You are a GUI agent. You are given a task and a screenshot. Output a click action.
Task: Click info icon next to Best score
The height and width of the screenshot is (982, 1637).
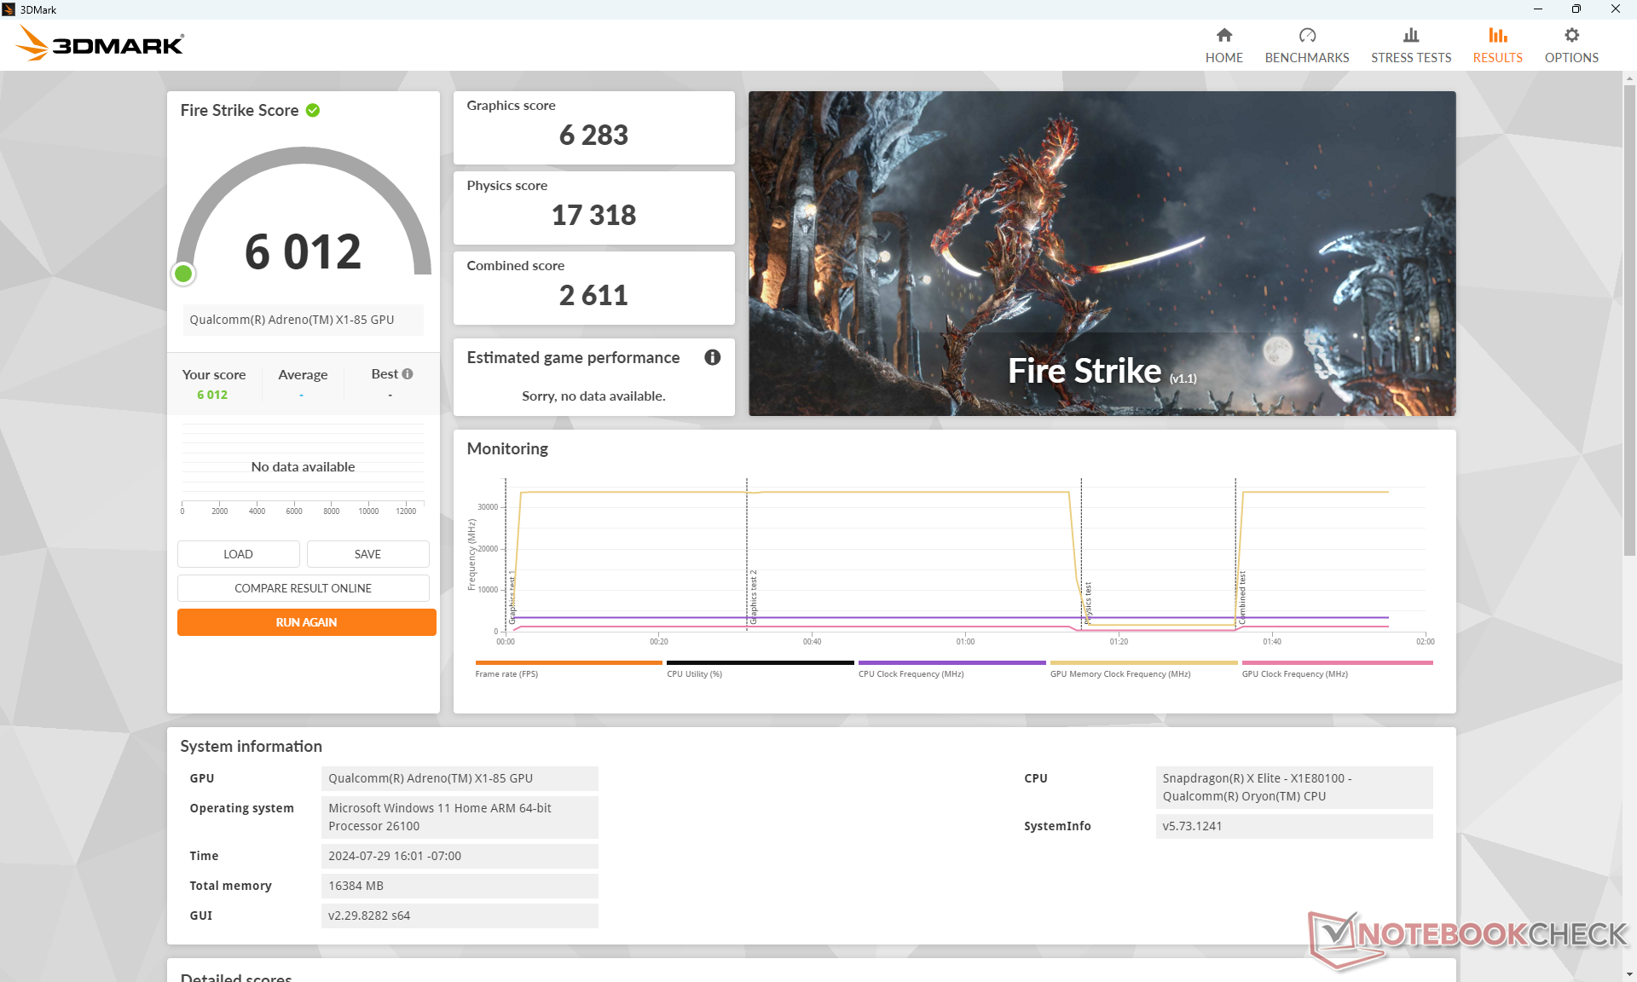point(408,373)
